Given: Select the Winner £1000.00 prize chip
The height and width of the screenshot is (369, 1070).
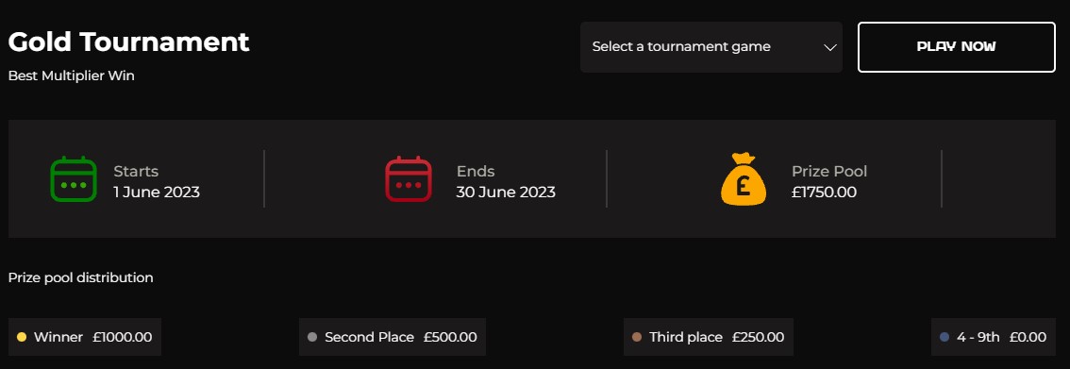Looking at the screenshot, I should click(85, 337).
